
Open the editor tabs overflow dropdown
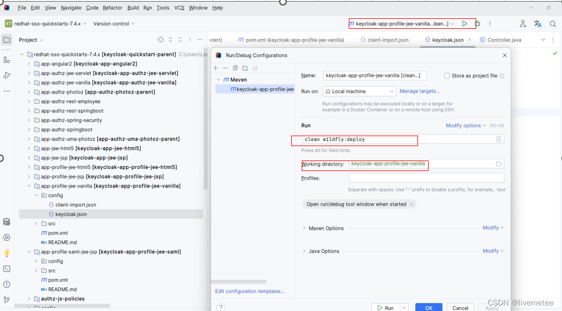(x=543, y=40)
